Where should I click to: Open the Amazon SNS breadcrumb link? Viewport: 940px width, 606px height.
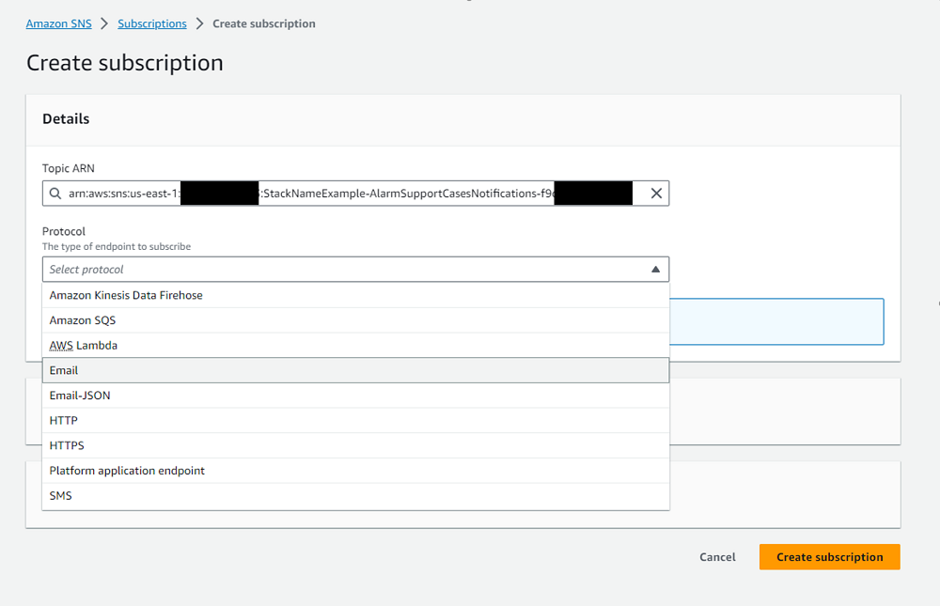tap(58, 23)
